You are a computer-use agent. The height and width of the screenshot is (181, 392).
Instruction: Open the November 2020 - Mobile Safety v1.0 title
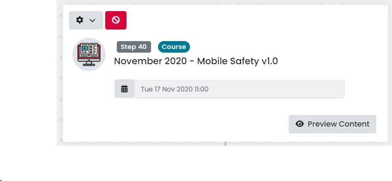pyautogui.click(x=196, y=61)
